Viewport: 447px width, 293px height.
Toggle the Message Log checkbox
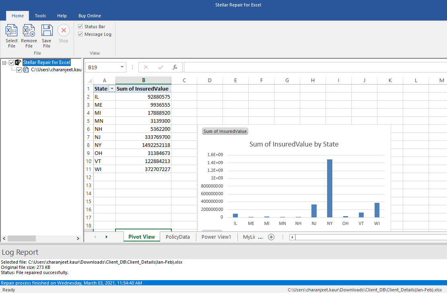click(x=80, y=34)
